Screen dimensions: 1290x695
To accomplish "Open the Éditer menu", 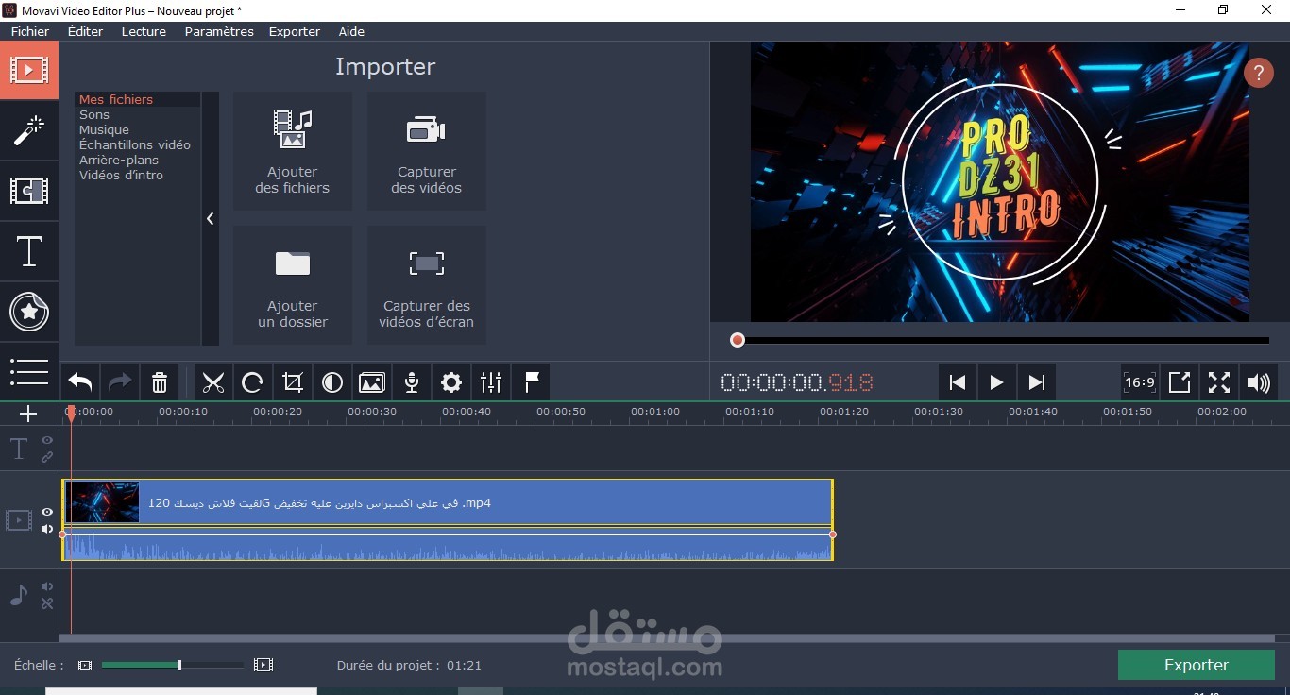I will (85, 31).
